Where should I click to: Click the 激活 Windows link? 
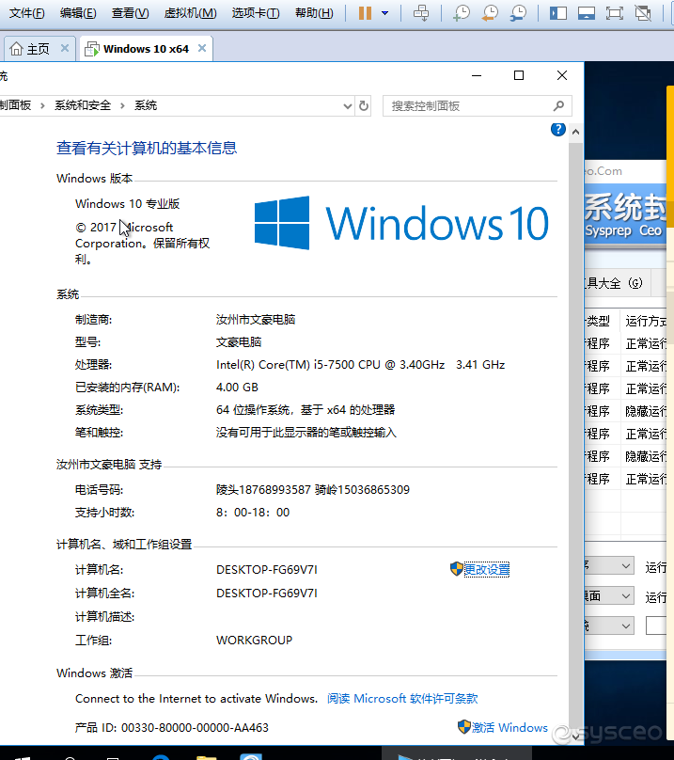pos(509,727)
